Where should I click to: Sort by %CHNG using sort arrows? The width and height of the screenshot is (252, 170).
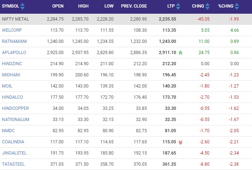click(x=237, y=6)
